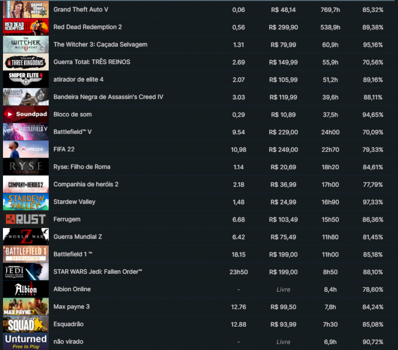Click the 6,9h playtime cell

point(330,342)
